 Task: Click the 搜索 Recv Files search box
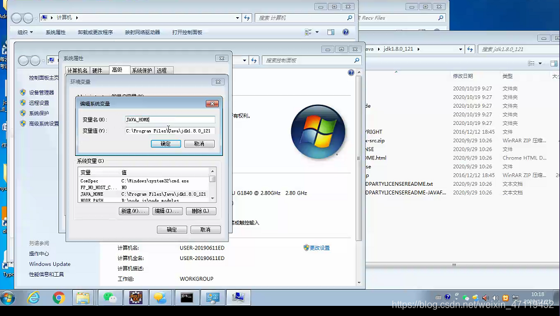tap(402, 18)
